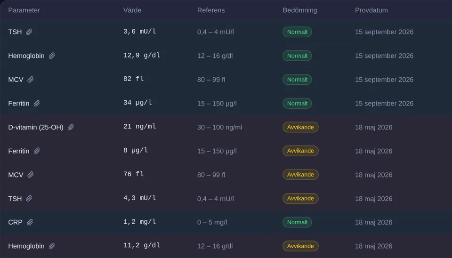Click the Normalt badge in TSH 3,6 row
Image resolution: width=452 pixels, height=258 pixels.
click(297, 32)
